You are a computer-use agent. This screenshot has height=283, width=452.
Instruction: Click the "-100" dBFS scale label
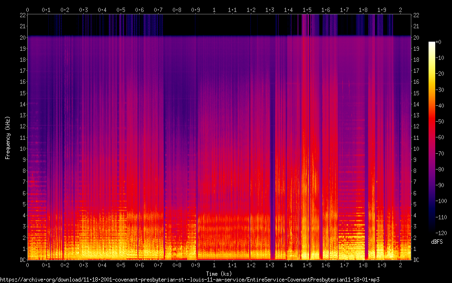441,201
